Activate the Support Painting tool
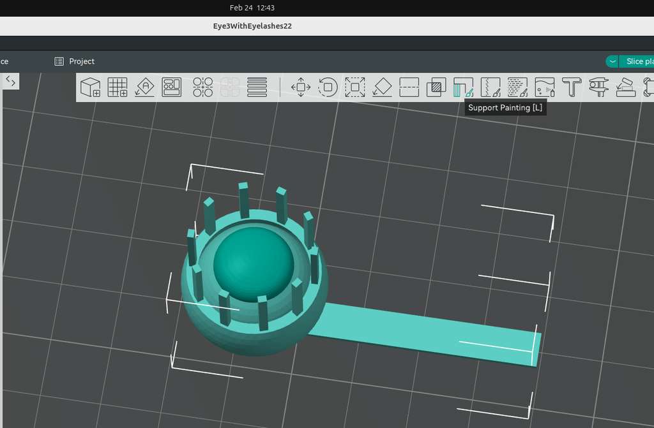654x428 pixels. click(464, 87)
